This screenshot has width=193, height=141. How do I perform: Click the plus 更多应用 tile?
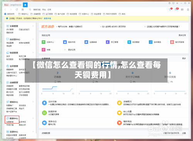(x=65, y=50)
